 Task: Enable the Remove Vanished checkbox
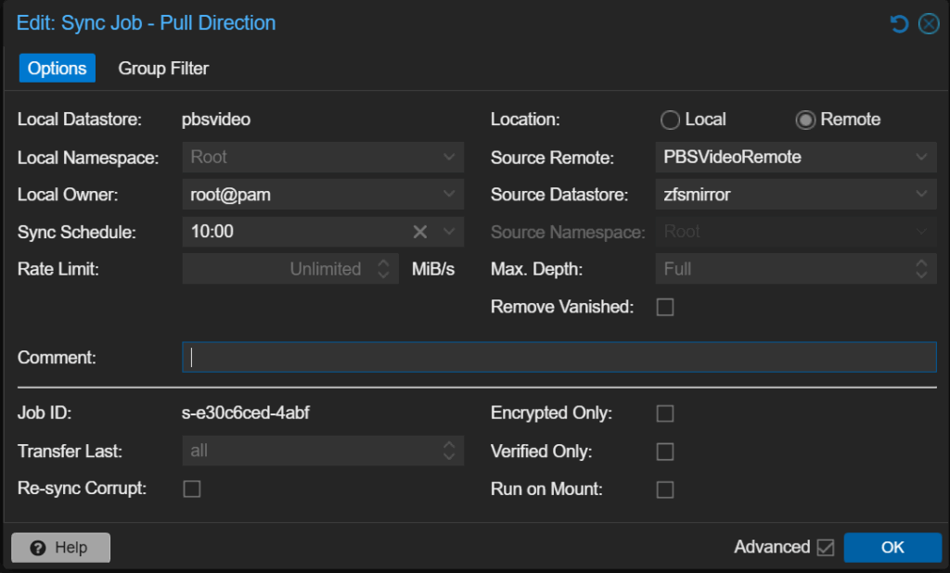pyautogui.click(x=665, y=307)
